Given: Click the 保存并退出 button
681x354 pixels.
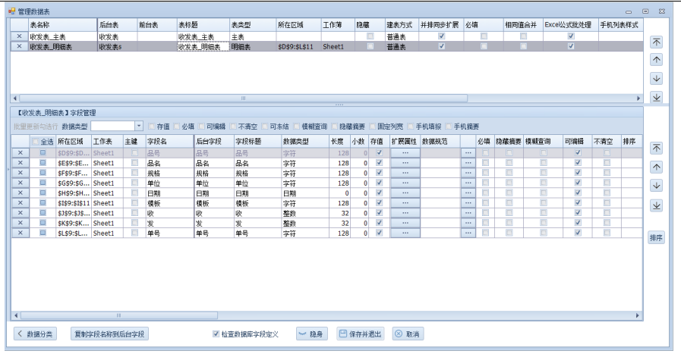Looking at the screenshot, I should 361,334.
